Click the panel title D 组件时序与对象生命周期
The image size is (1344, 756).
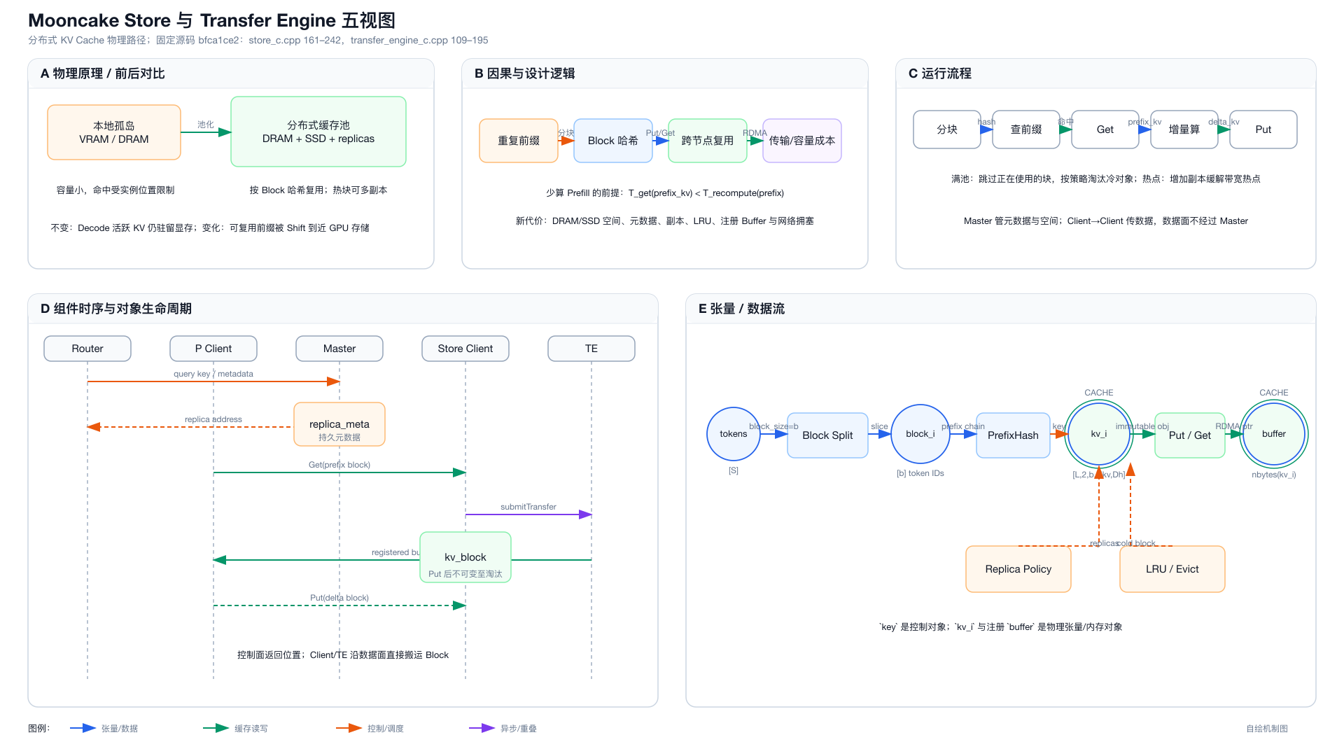tap(116, 309)
